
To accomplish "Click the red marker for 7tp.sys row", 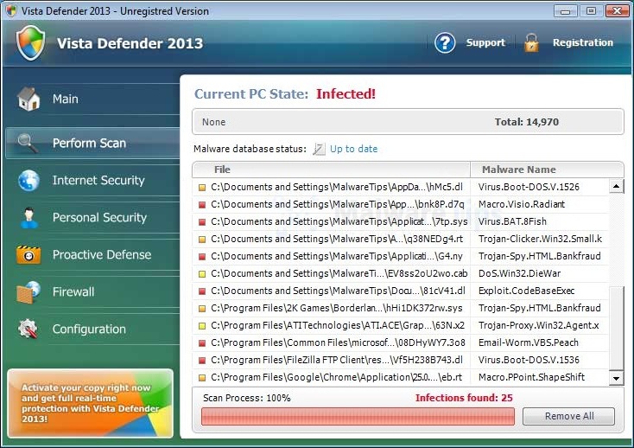I will click(202, 221).
